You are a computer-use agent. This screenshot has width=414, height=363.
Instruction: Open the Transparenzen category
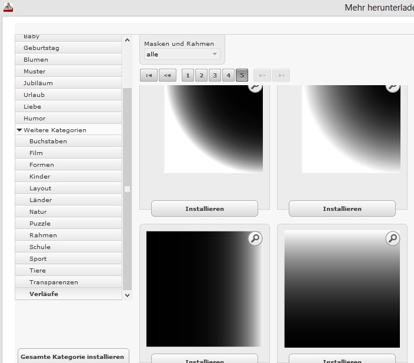tap(54, 282)
